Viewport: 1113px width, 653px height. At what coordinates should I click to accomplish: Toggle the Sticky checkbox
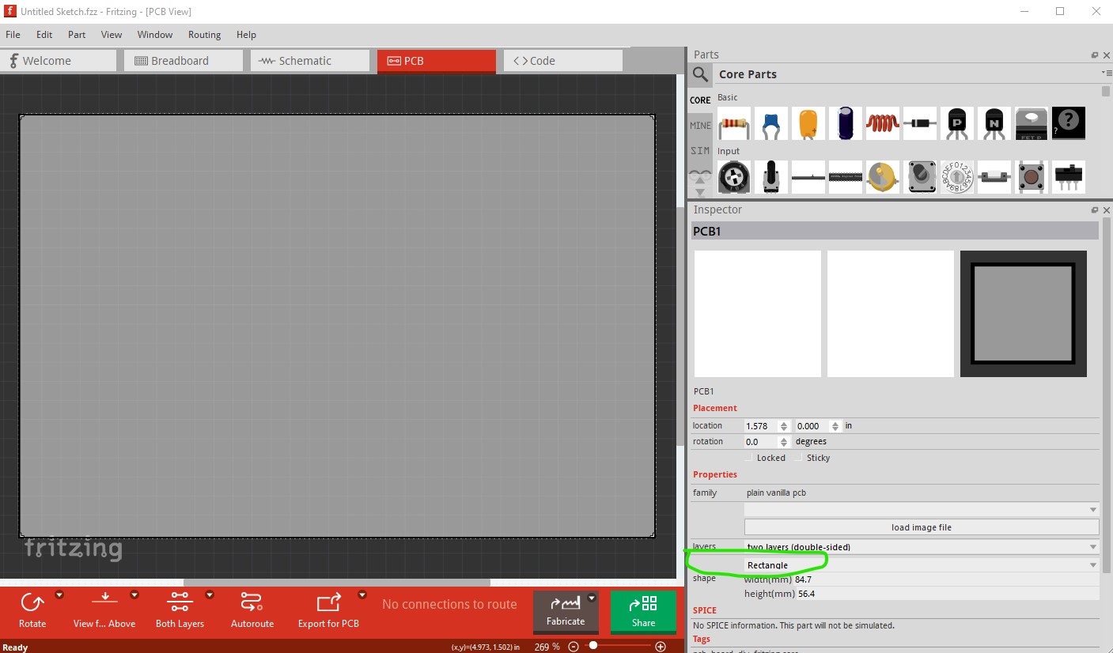click(799, 458)
